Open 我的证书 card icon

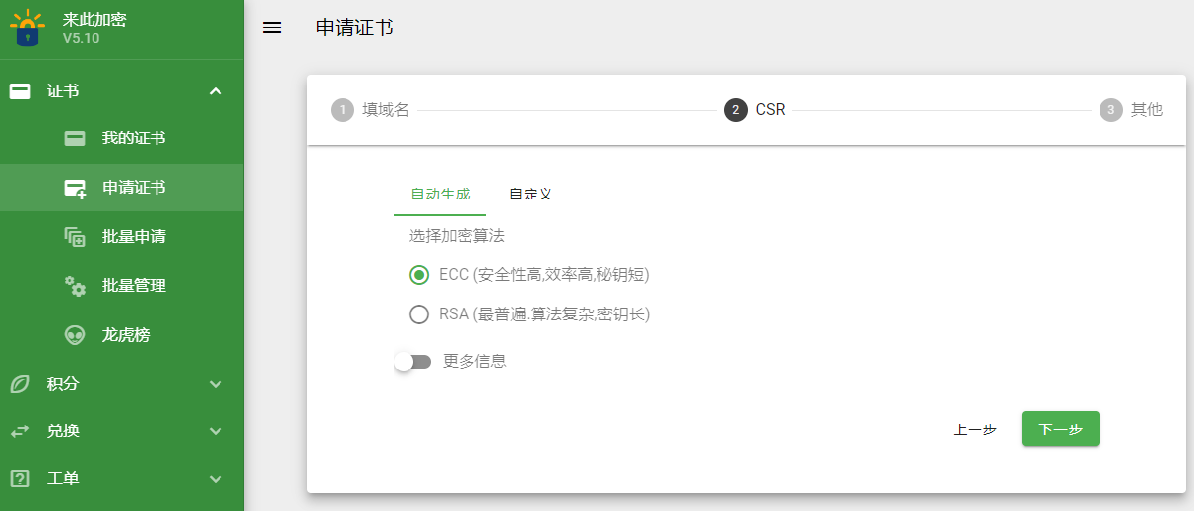[75, 139]
